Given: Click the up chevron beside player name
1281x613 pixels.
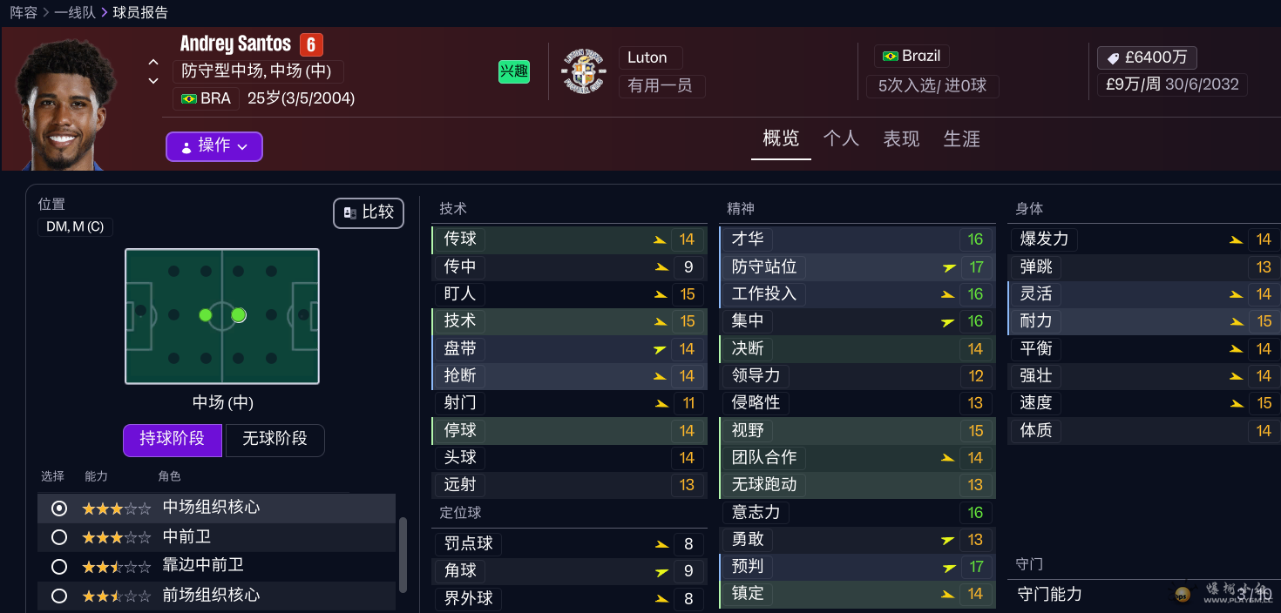Looking at the screenshot, I should click(153, 62).
